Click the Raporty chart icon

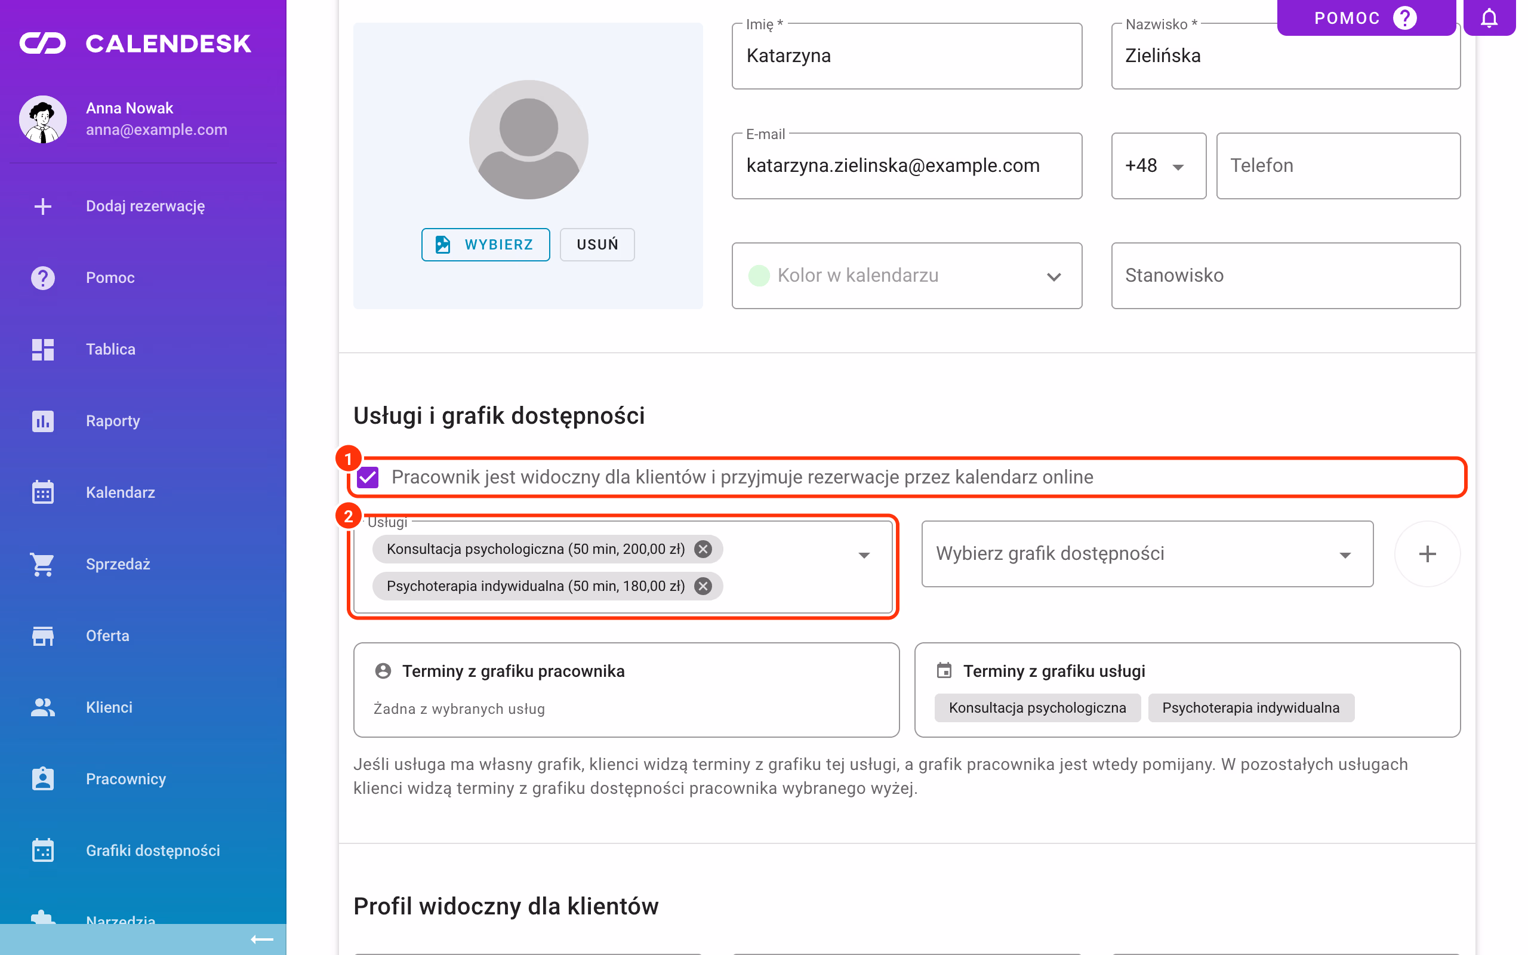(43, 421)
